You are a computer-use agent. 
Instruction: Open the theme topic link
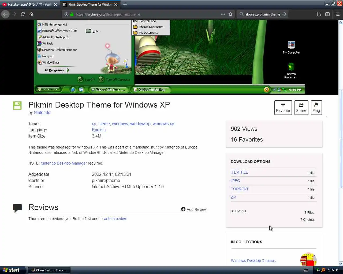[x=104, y=124]
